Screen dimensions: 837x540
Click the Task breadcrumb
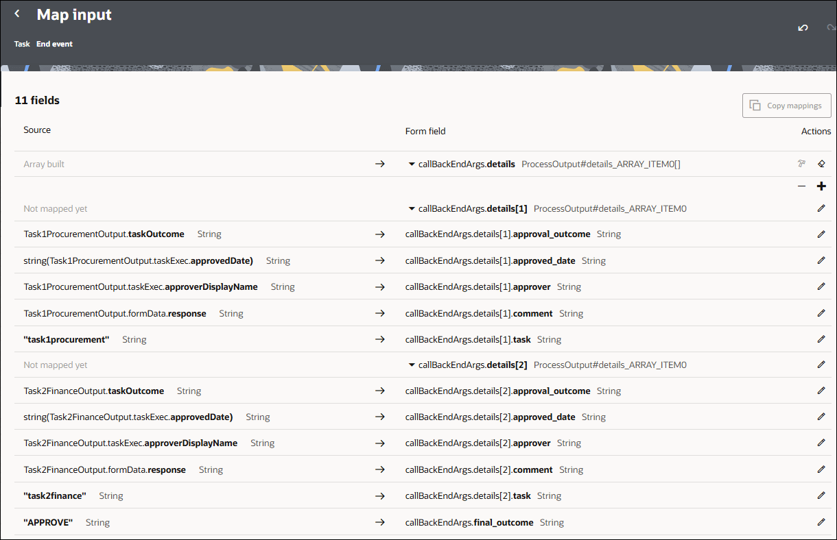tap(22, 44)
